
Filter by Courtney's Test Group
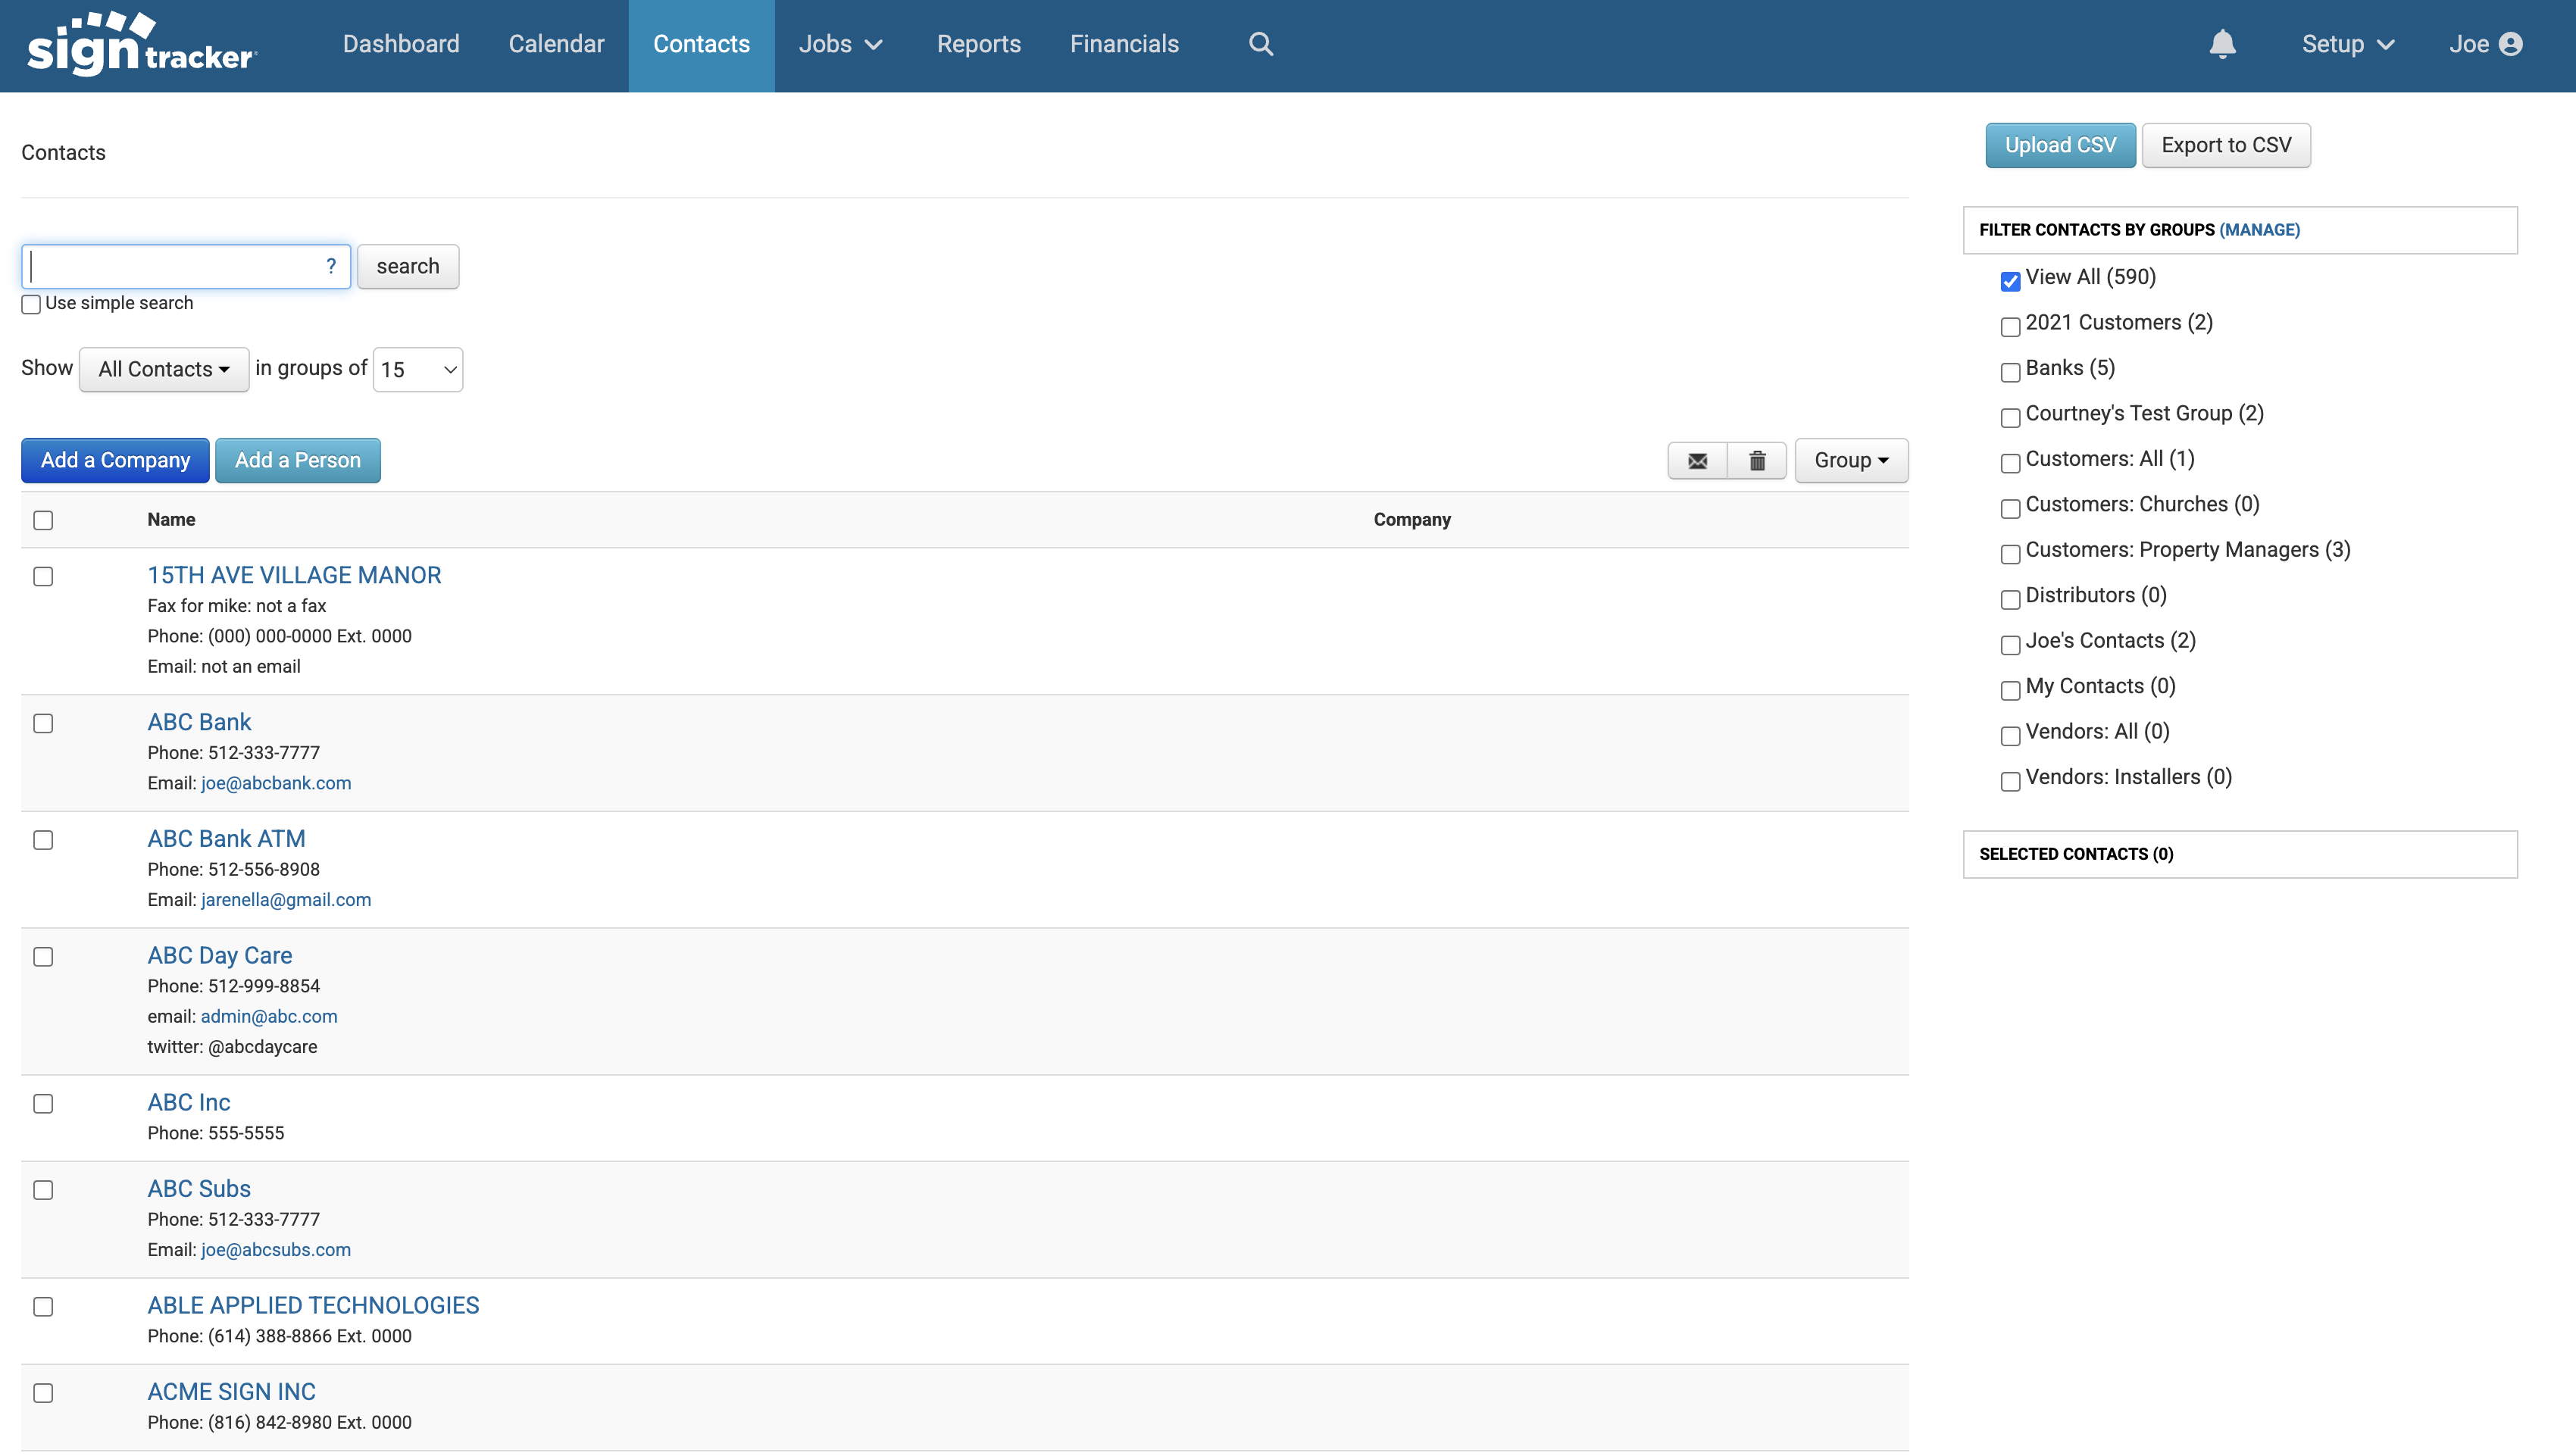pyautogui.click(x=2010, y=418)
